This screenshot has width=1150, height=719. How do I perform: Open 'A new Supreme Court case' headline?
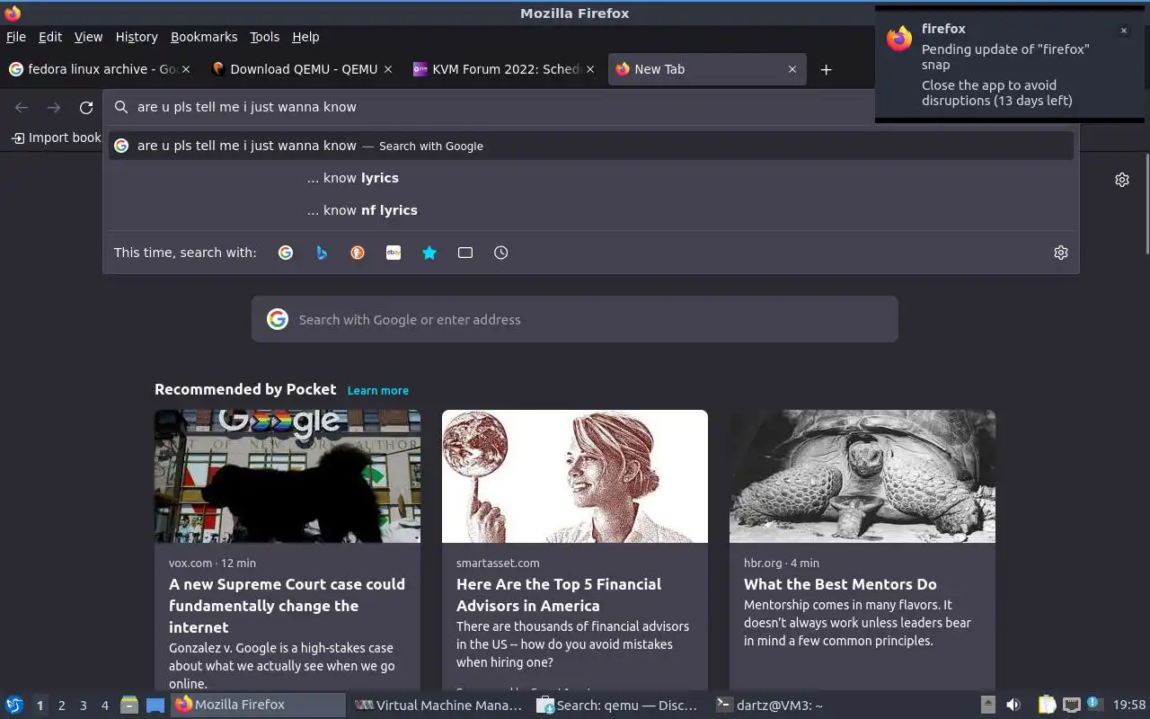287,606
